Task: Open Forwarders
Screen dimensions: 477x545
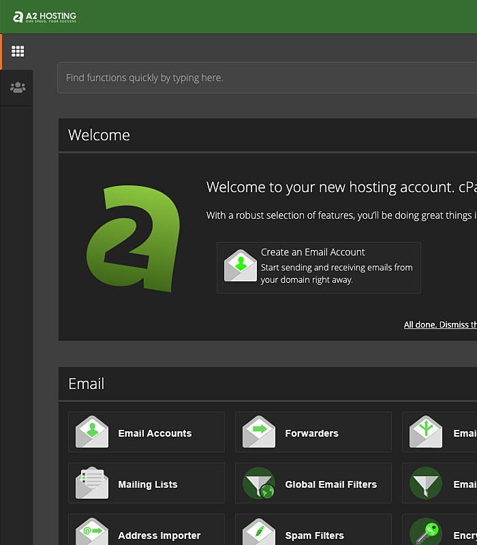Action: click(311, 433)
